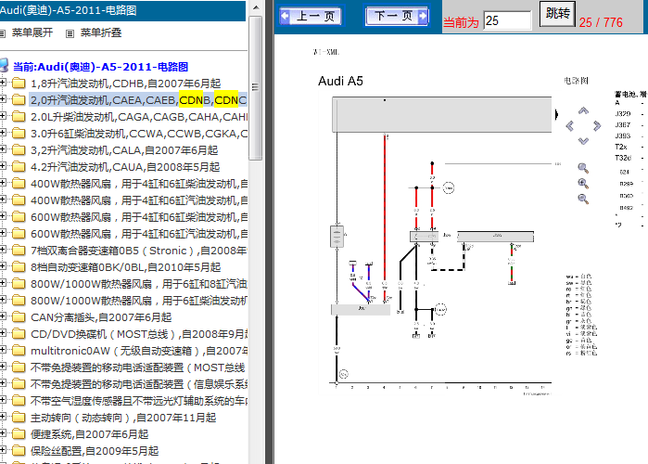Click the tree panel vertical scrollbar thumb
The image size is (648, 464).
(x=255, y=87)
